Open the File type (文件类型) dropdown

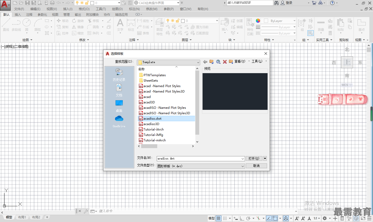[x=201, y=166]
